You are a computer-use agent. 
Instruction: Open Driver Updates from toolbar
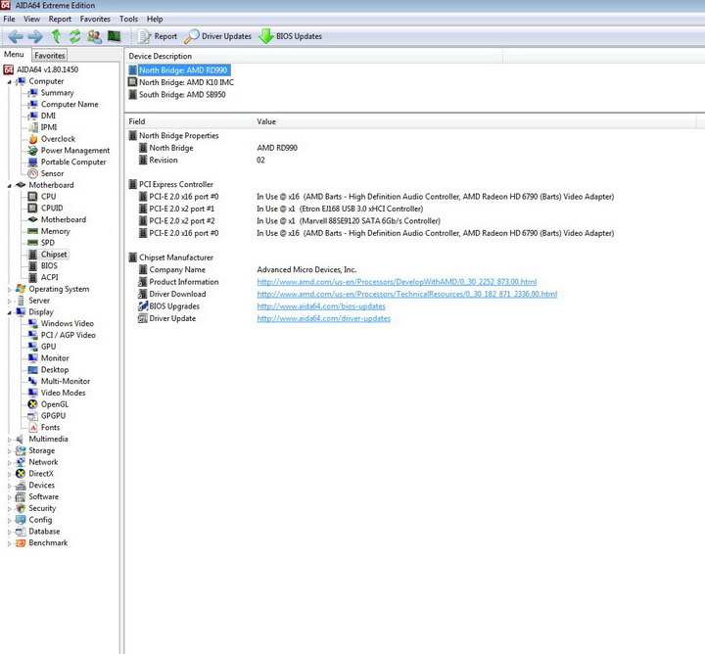pyautogui.click(x=217, y=36)
